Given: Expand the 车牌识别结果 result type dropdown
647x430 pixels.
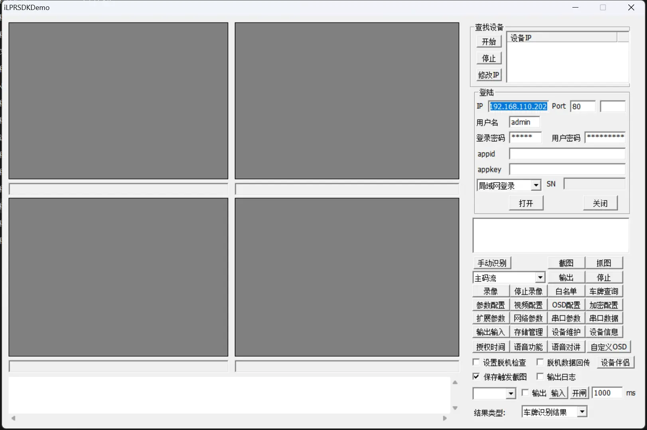Looking at the screenshot, I should click(x=582, y=412).
